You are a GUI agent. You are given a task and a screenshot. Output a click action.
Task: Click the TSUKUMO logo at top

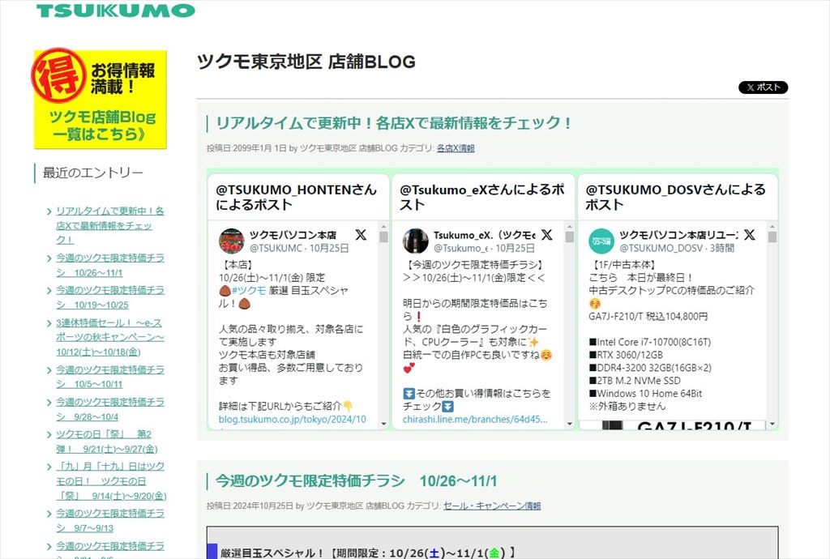(115, 11)
